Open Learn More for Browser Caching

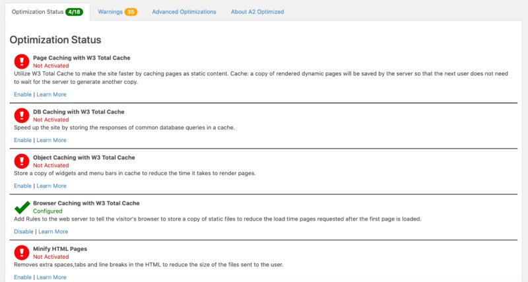(53, 232)
